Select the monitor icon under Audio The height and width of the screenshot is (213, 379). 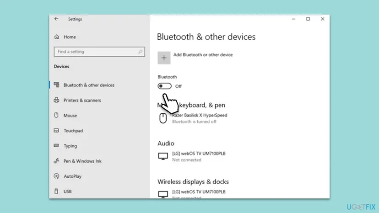(x=163, y=156)
